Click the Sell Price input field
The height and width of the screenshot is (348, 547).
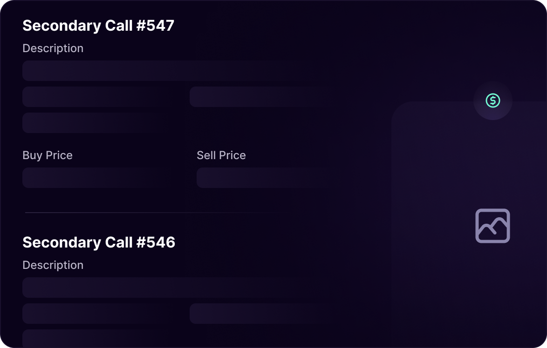pyautogui.click(x=261, y=178)
